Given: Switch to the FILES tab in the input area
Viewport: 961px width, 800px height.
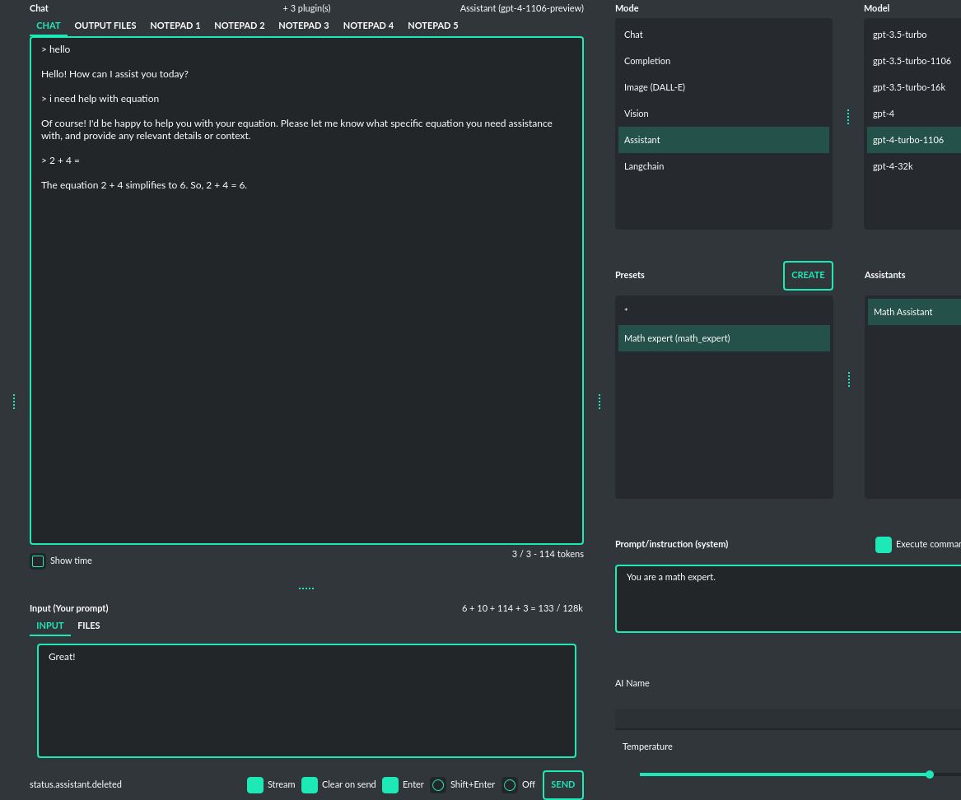Looking at the screenshot, I should pyautogui.click(x=89, y=626).
